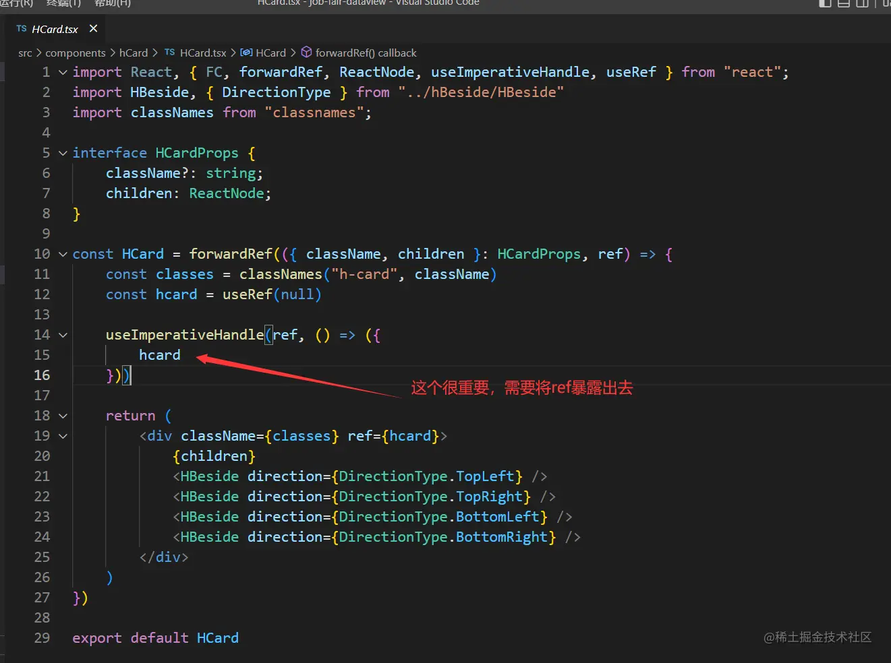Open the components breadcrumb
Screen dimensions: 891x663
coord(76,53)
